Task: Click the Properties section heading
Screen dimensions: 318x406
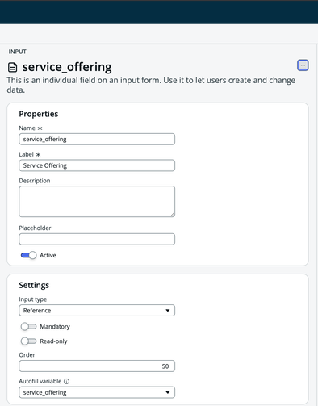Action: [x=39, y=114]
